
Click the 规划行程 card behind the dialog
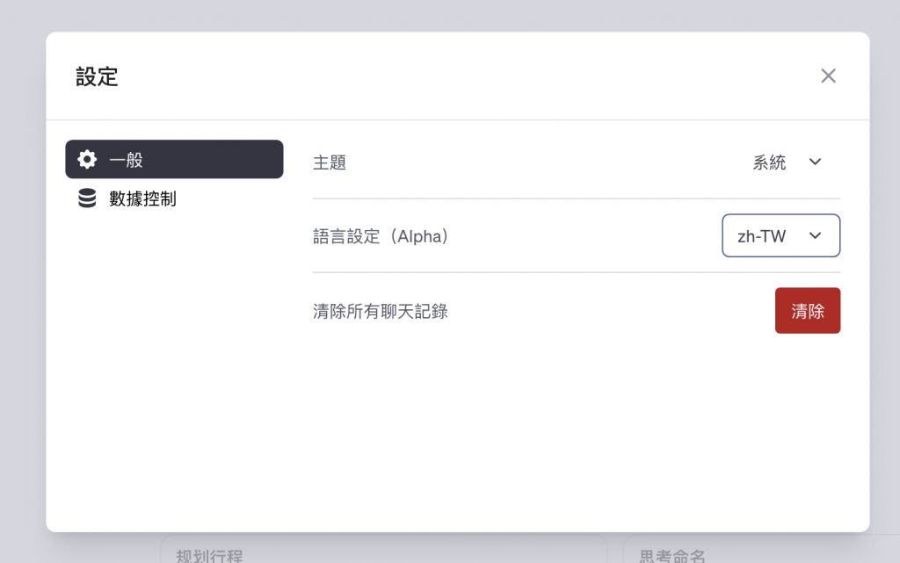click(x=383, y=552)
